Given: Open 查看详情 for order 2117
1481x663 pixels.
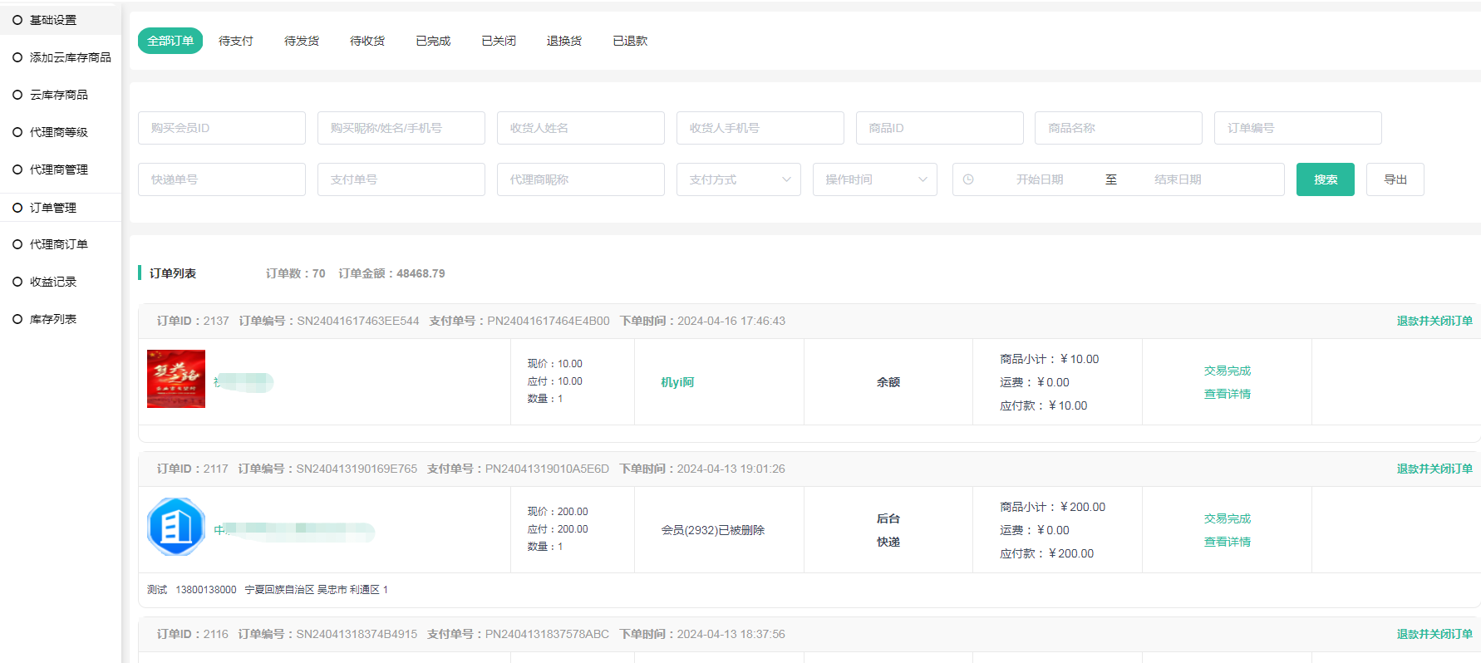Looking at the screenshot, I should tap(1227, 542).
